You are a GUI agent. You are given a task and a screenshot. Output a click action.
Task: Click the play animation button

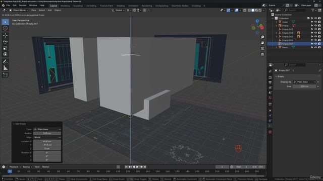tap(137, 167)
